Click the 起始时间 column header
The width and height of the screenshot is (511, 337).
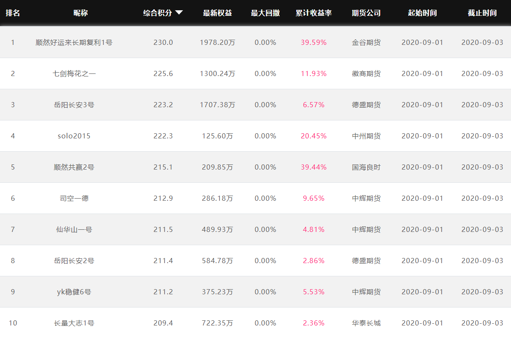422,13
